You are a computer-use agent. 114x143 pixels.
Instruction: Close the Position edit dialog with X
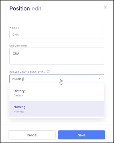105,7
